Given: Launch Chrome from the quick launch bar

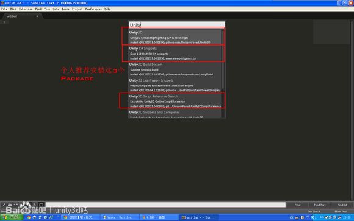Looking at the screenshot, I should (29, 217).
